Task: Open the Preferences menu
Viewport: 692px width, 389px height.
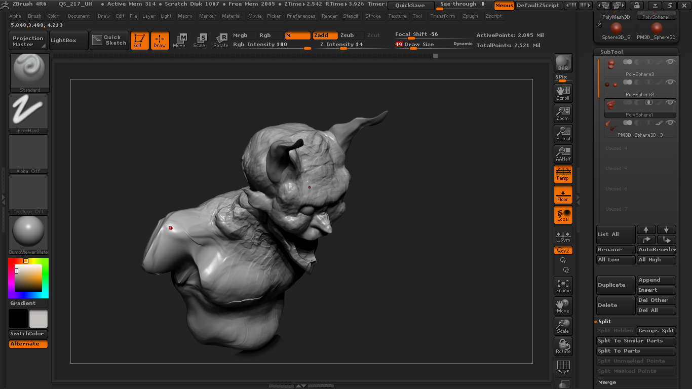Action: (301, 16)
